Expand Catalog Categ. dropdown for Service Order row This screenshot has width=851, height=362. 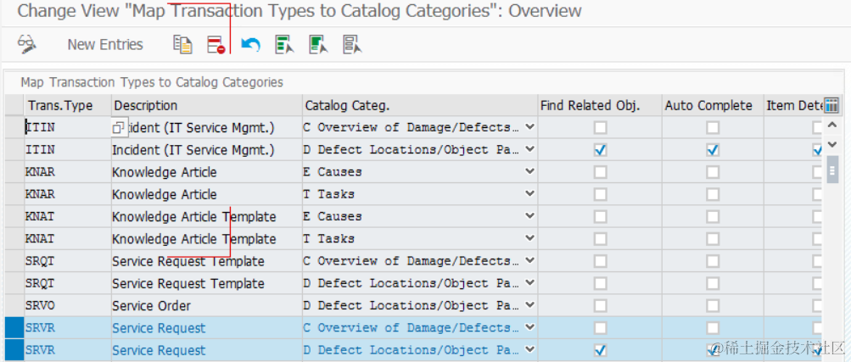[x=529, y=305]
